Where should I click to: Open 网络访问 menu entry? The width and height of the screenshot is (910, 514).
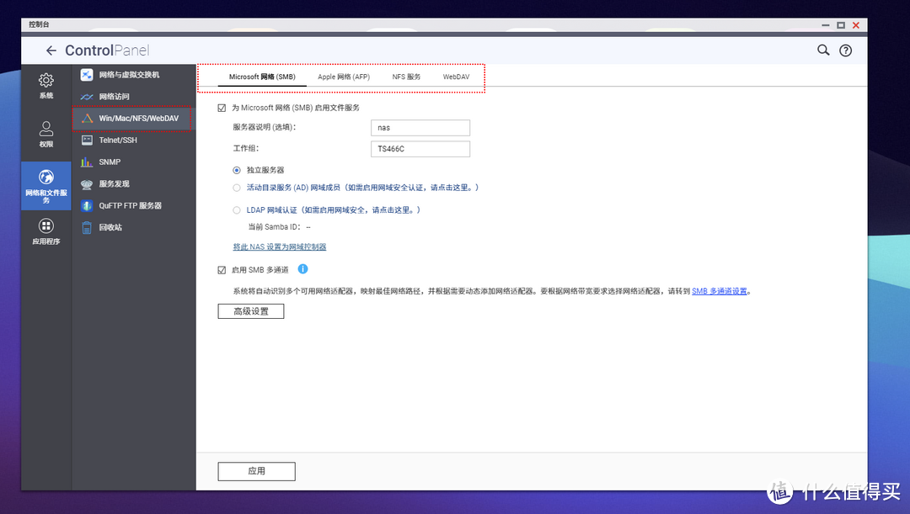(134, 97)
